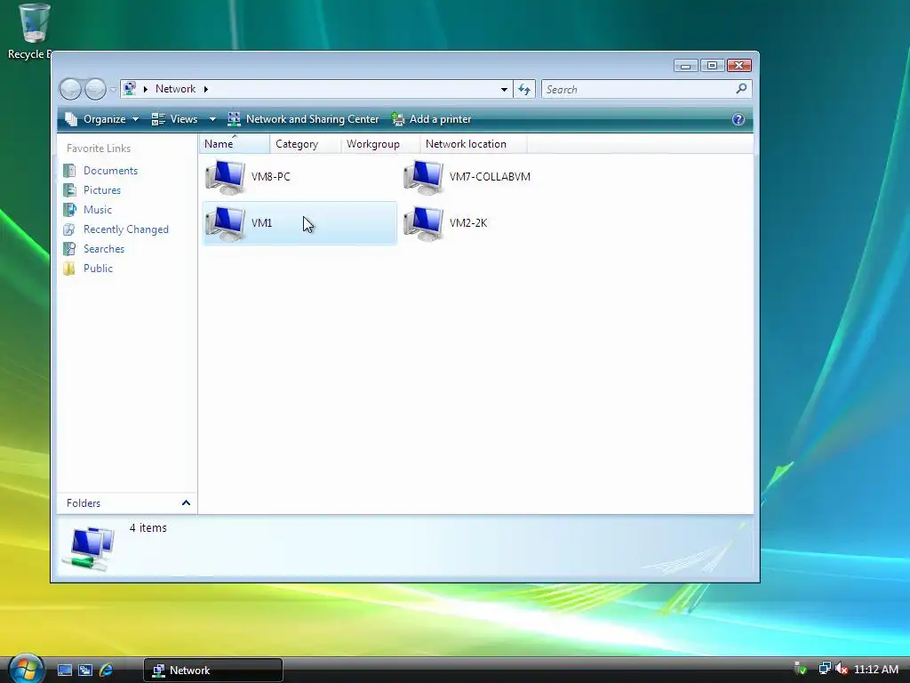Open the Help question mark icon
Screen dimensions: 910x683
click(x=738, y=119)
